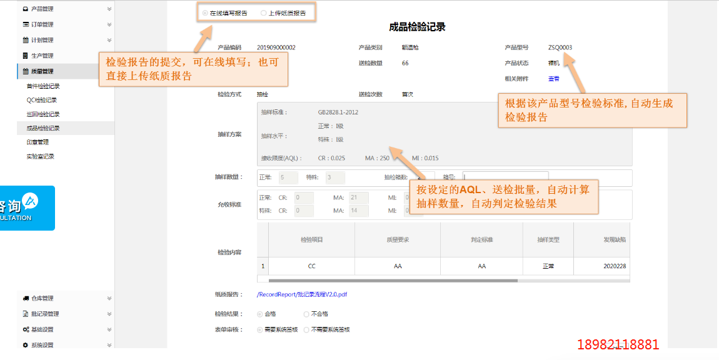719x360 pixels.
Task: Collapse the 订单管理 menu chevron
Action: pos(109,25)
